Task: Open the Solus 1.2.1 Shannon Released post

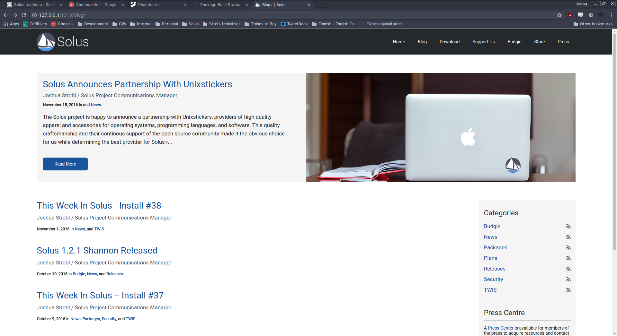Action: 97,250
